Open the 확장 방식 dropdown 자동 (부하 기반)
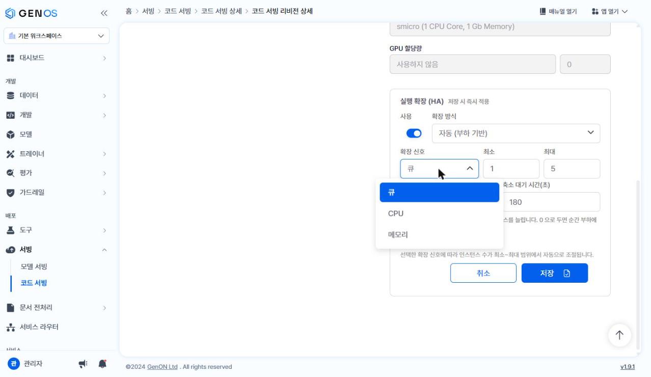Image resolution: width=651 pixels, height=377 pixels. (x=516, y=133)
